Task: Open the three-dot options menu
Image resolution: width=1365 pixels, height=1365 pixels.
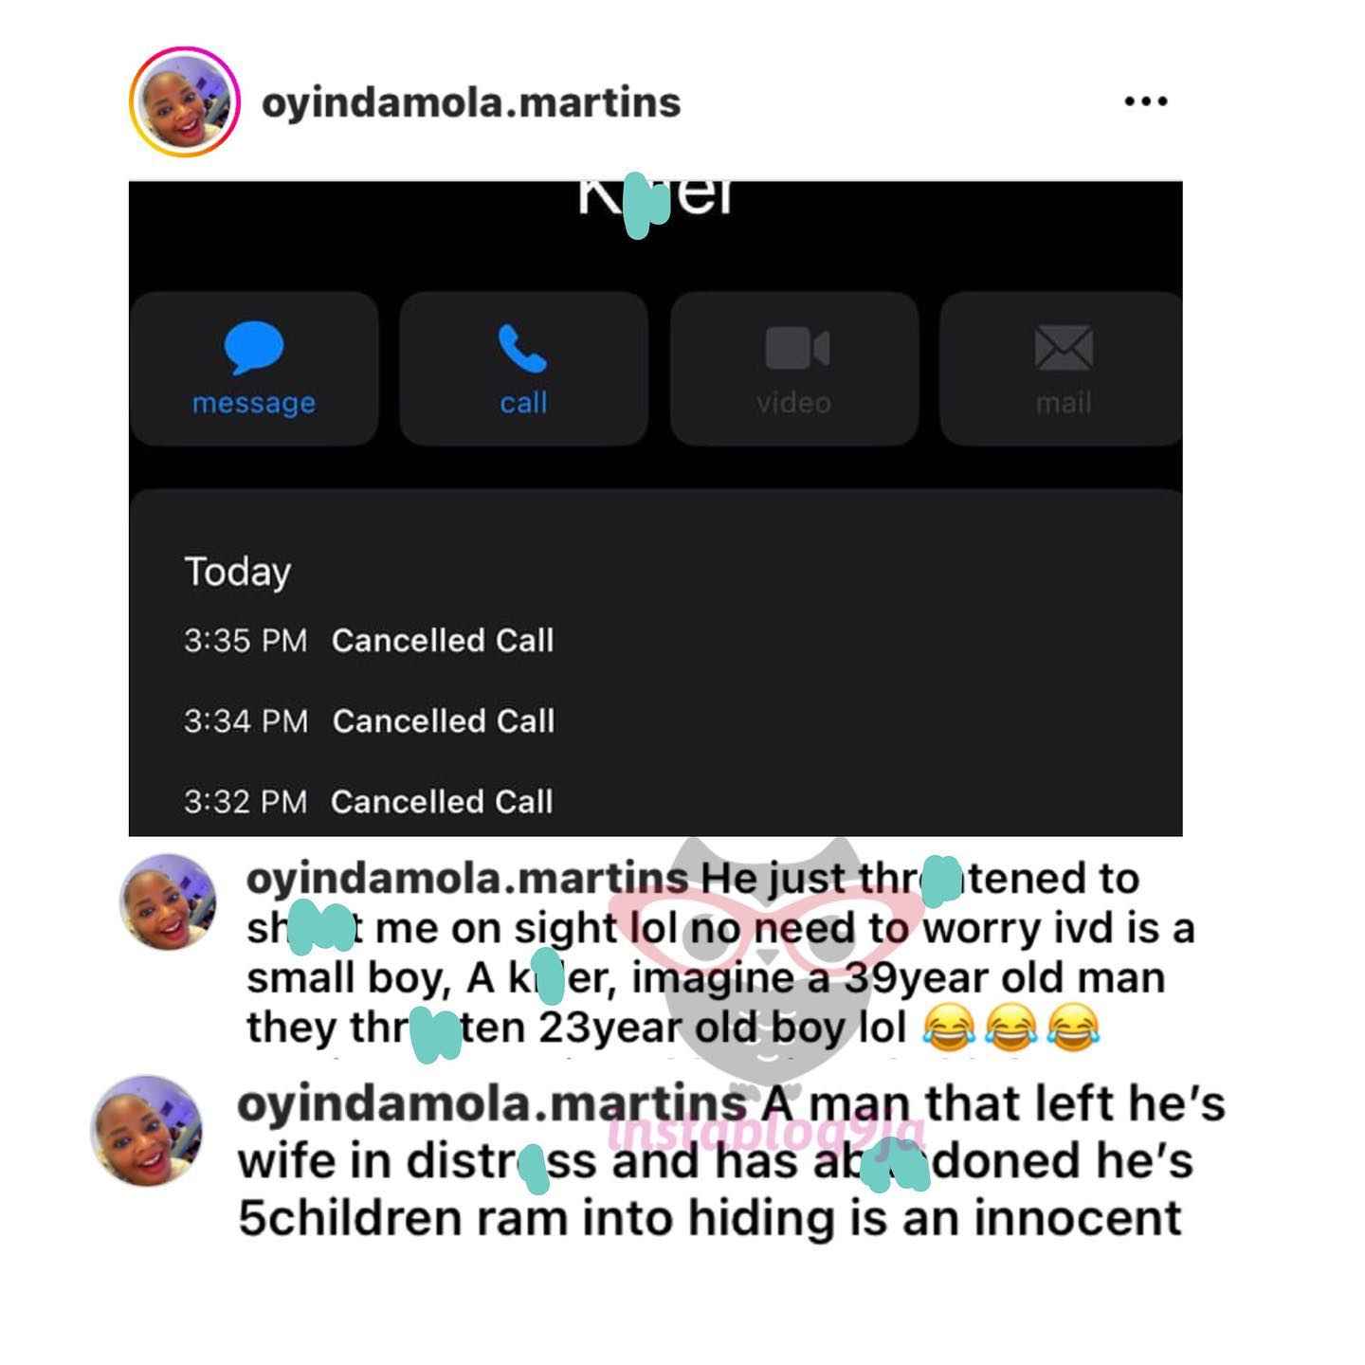Action: (x=1145, y=101)
